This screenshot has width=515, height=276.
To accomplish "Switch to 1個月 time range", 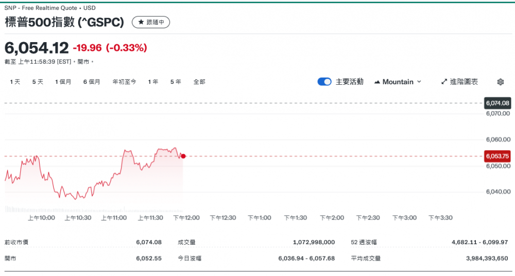I will click(x=63, y=82).
